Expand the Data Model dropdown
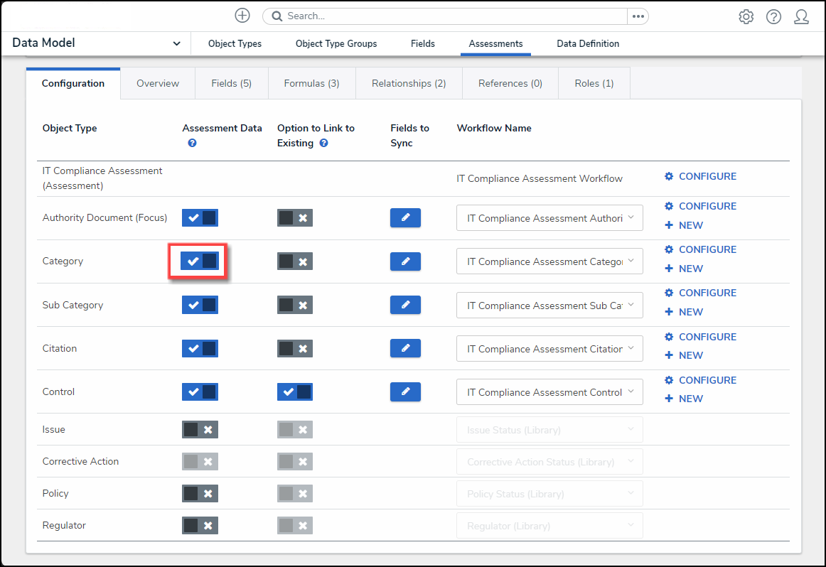This screenshot has height=567, width=826. click(x=176, y=43)
